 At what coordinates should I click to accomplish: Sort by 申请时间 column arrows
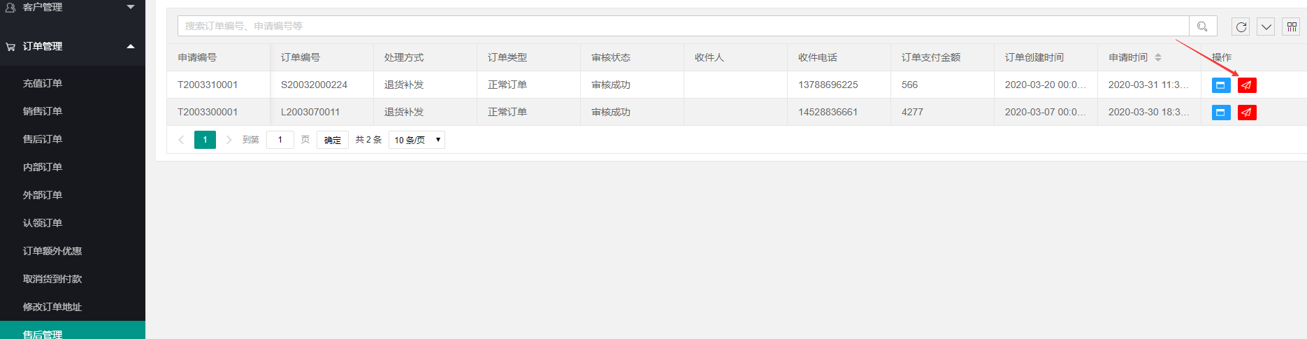[x=1158, y=57]
